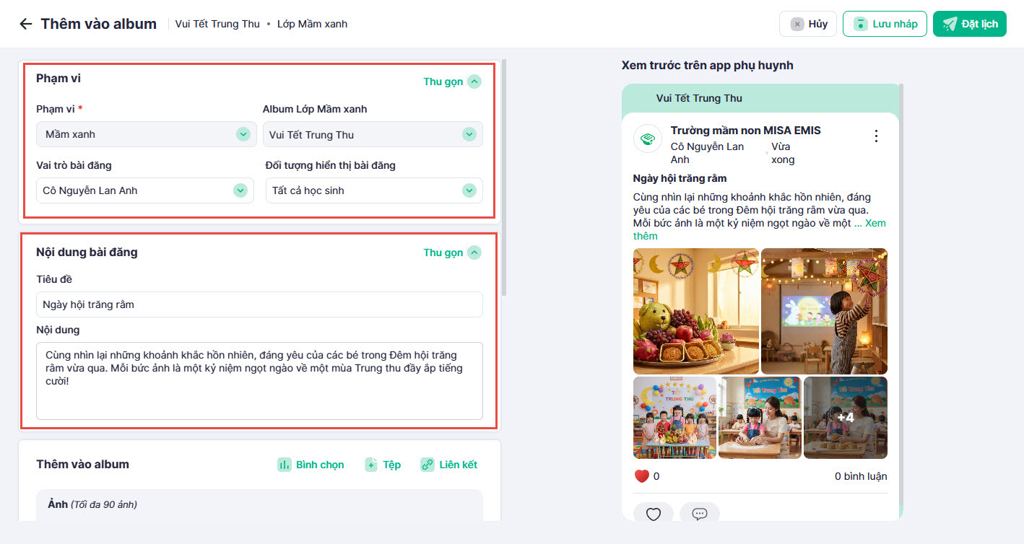Open the Vai trò bài đăng dropdown

(x=145, y=190)
